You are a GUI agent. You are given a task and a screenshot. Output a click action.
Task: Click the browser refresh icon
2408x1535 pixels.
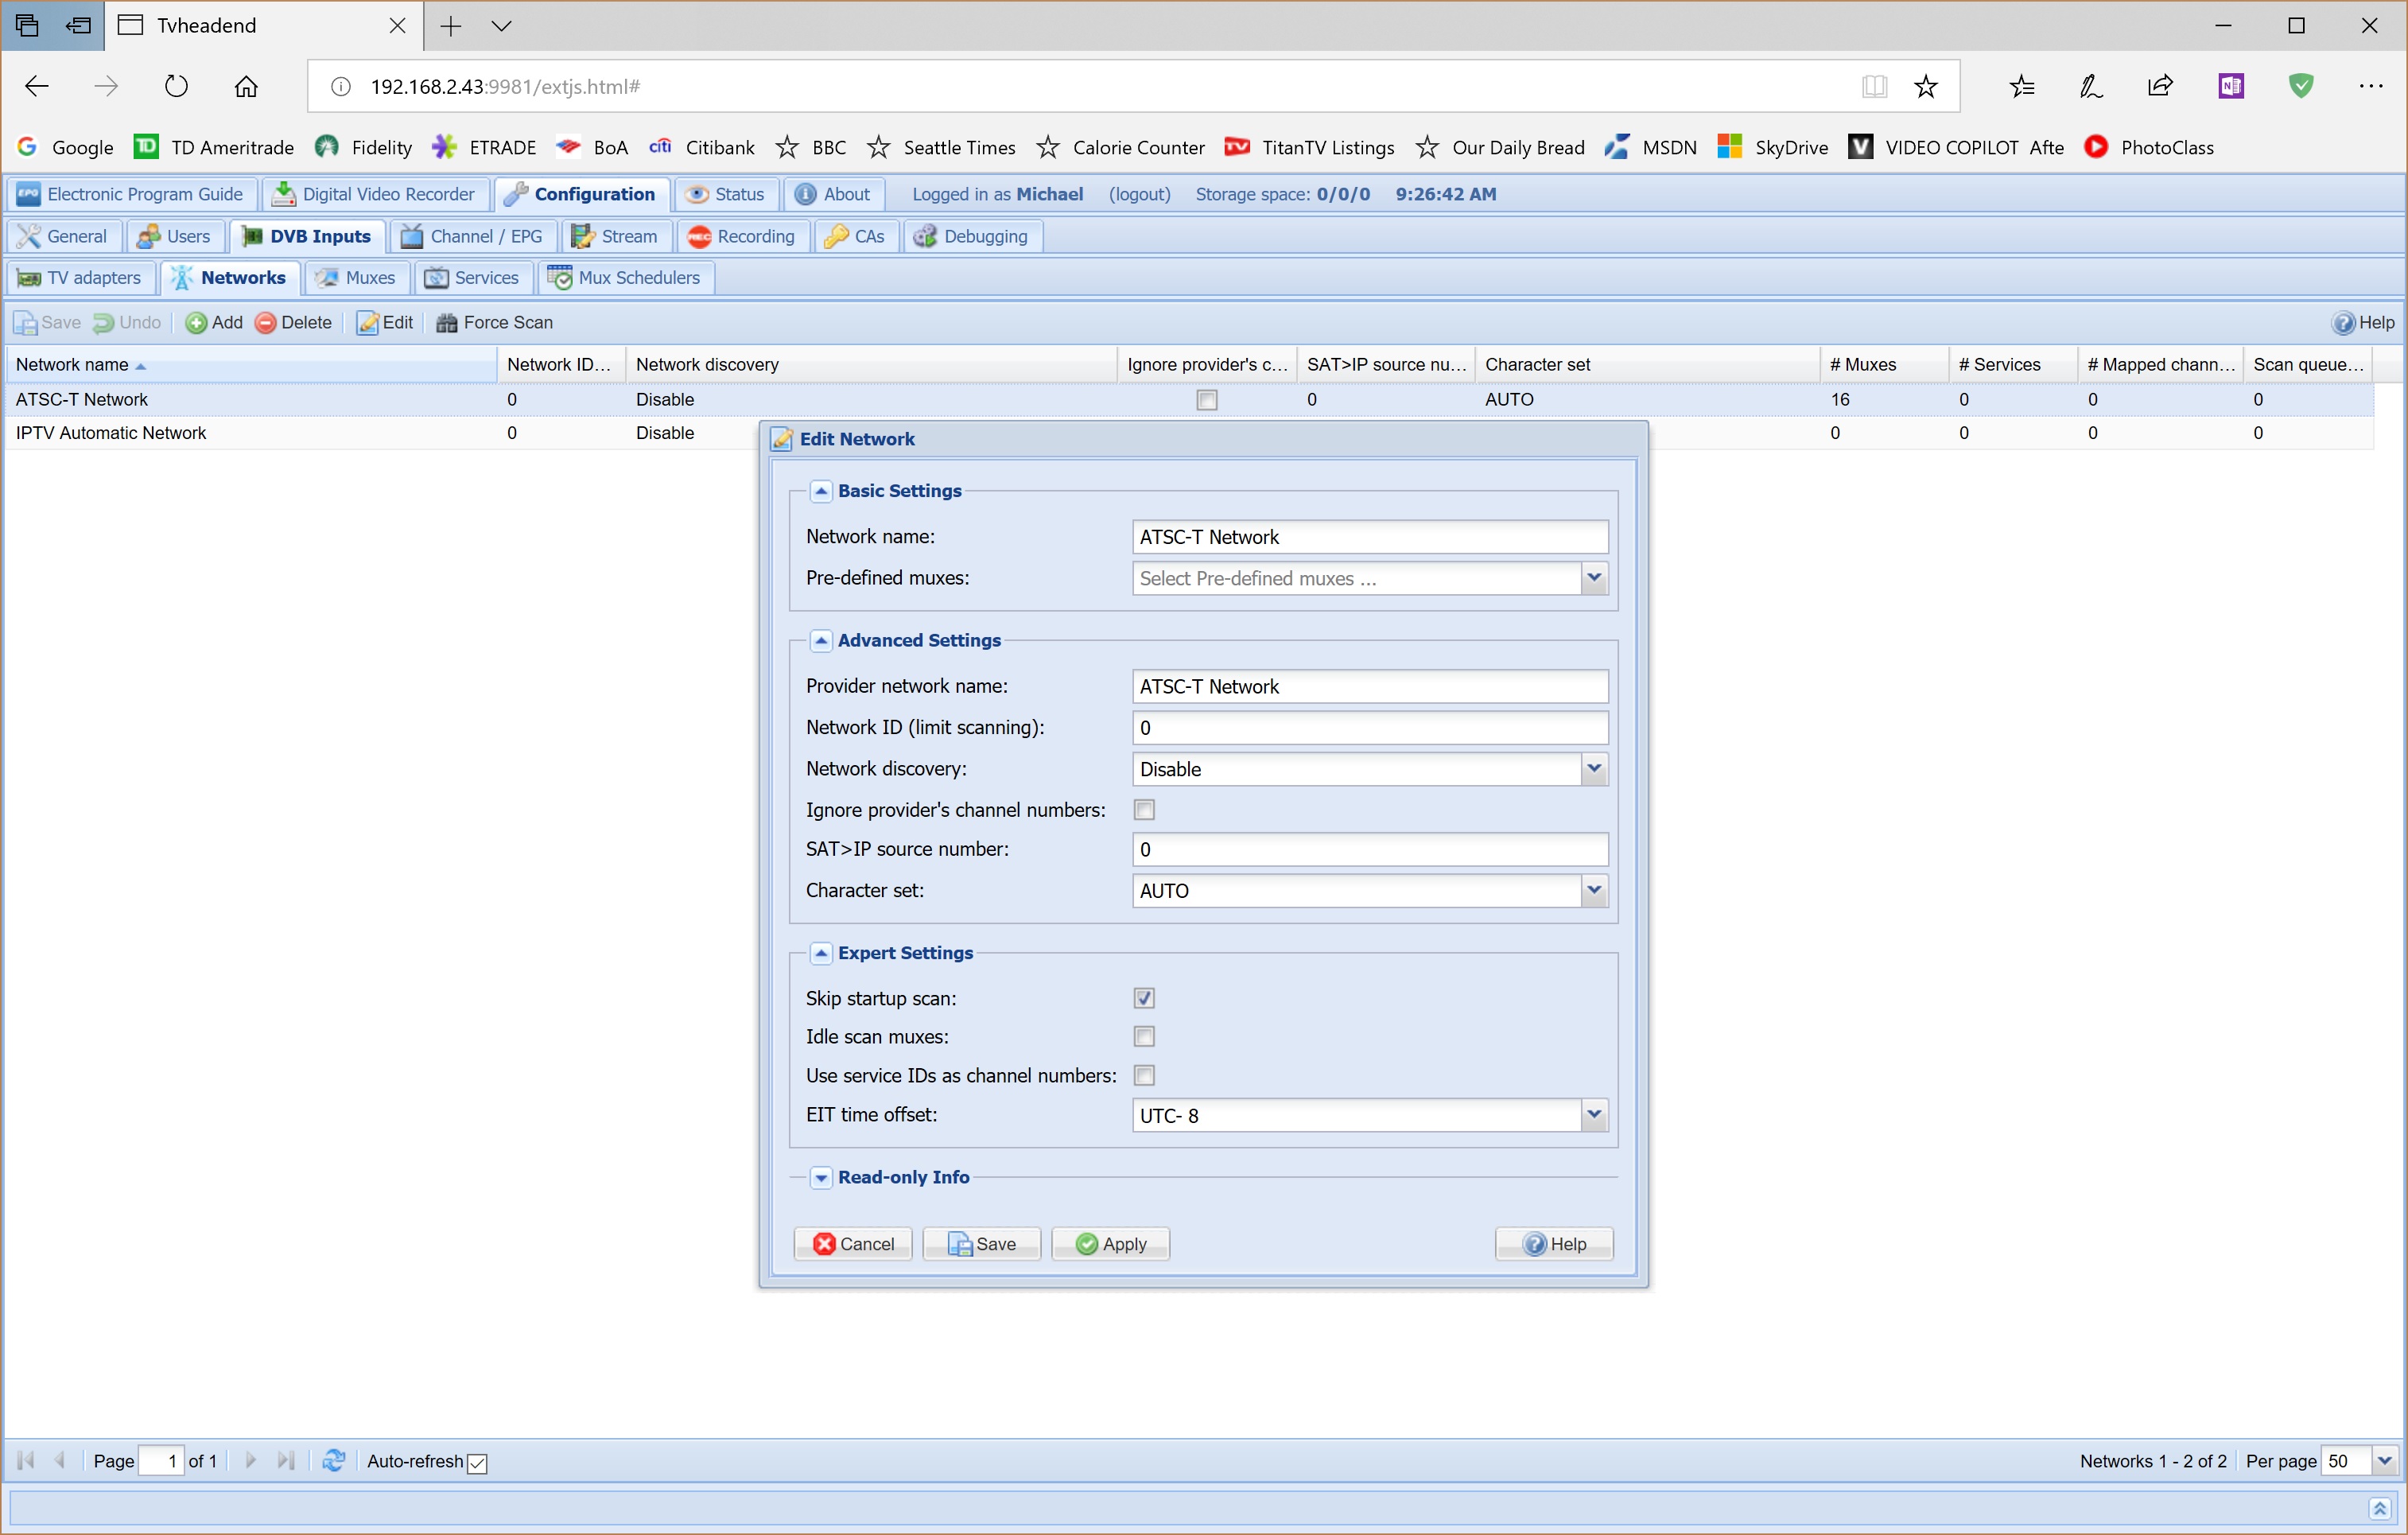[176, 86]
